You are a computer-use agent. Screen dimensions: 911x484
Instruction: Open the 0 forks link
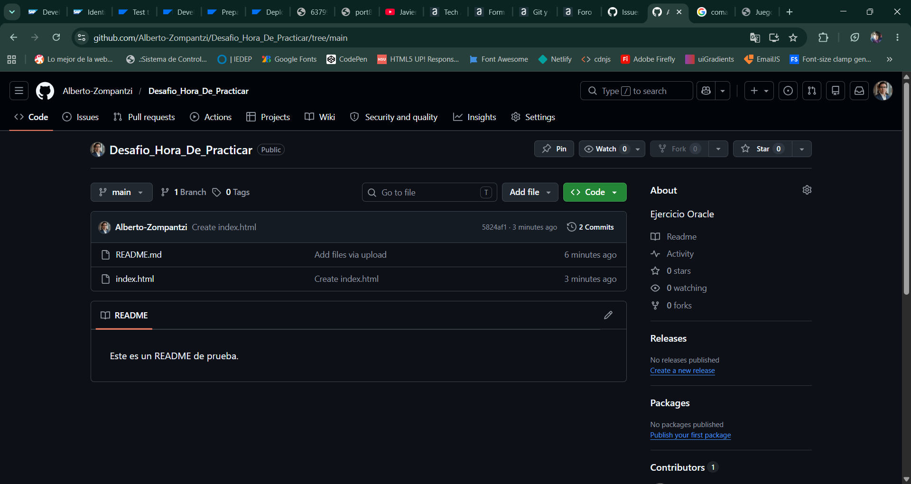[x=671, y=306]
